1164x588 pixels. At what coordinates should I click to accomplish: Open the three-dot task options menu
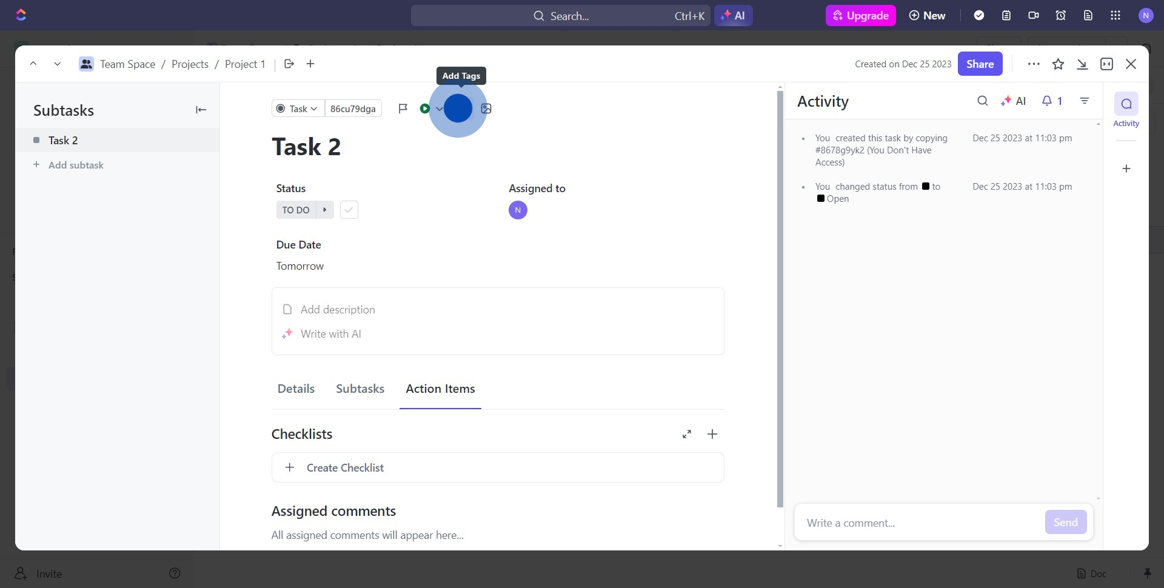[x=1034, y=64]
